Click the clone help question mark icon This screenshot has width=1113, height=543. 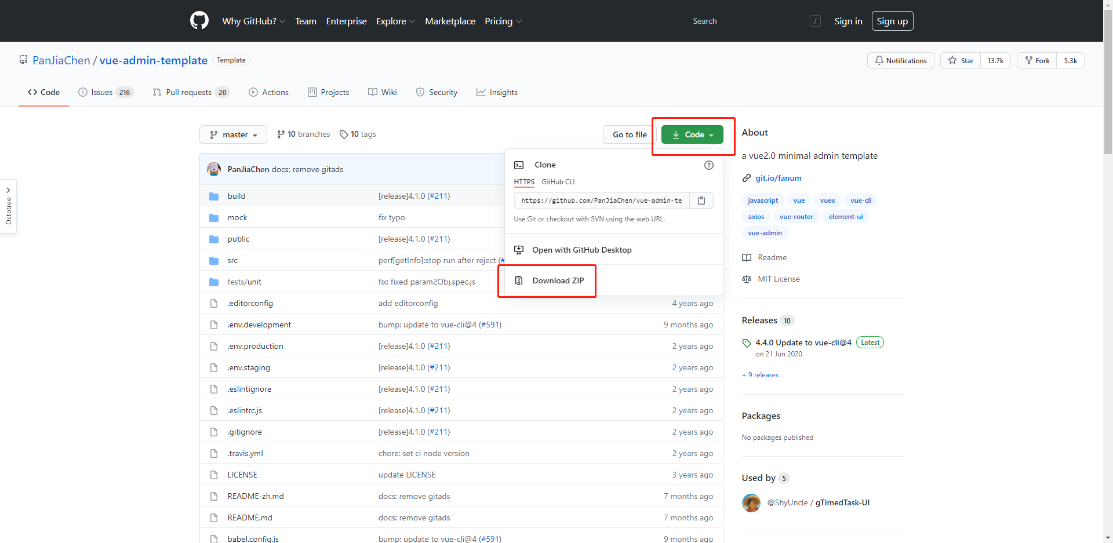[x=708, y=165]
